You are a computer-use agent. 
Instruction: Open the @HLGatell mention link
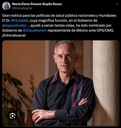tap(20, 21)
